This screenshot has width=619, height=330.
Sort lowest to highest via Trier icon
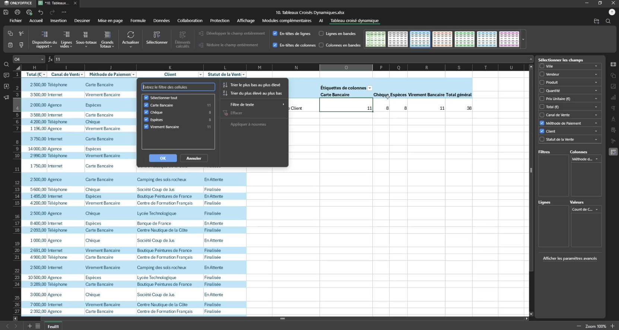(225, 85)
